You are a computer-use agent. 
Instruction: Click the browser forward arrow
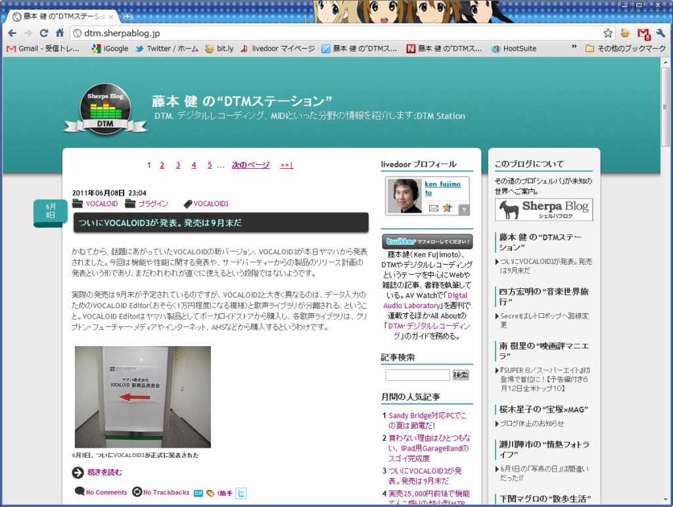pyautogui.click(x=28, y=33)
